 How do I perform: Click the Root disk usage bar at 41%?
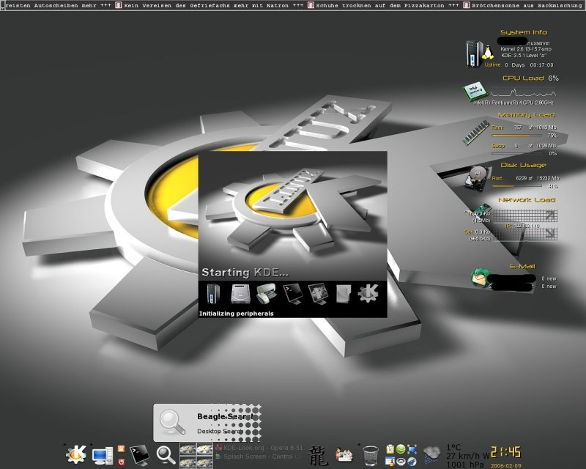(516, 186)
